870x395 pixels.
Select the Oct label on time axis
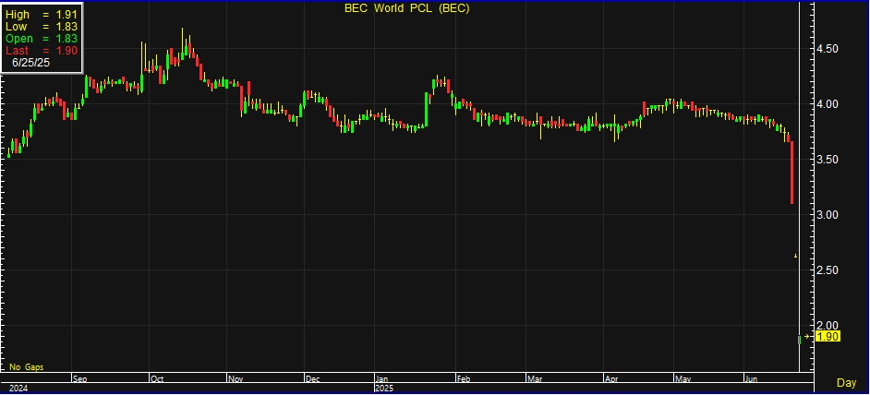pyautogui.click(x=156, y=378)
